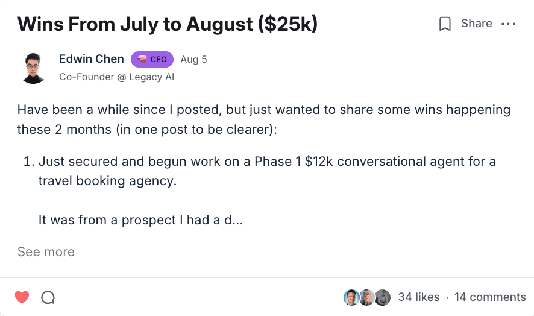This screenshot has width=534, height=316.
Task: Open the post title Wins From July to August
Action: (x=168, y=24)
